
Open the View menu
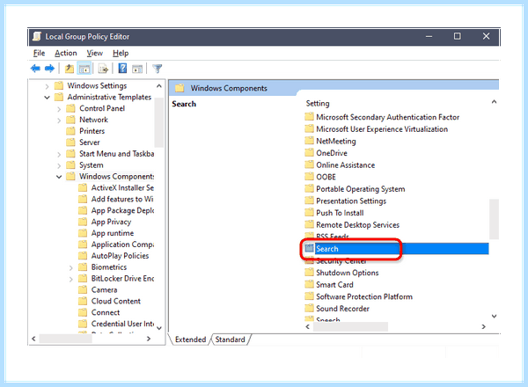click(95, 53)
